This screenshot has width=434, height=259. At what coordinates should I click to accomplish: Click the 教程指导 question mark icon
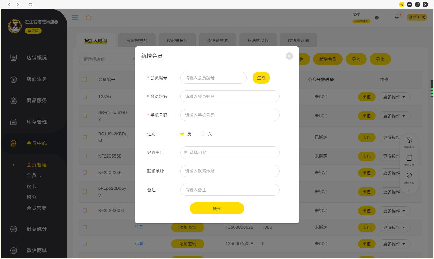pos(409,140)
